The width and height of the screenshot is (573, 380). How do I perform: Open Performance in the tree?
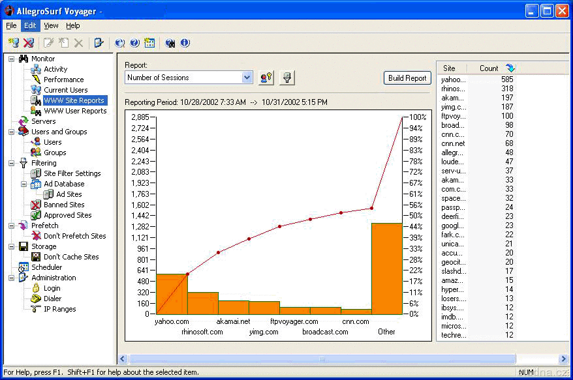pos(63,80)
